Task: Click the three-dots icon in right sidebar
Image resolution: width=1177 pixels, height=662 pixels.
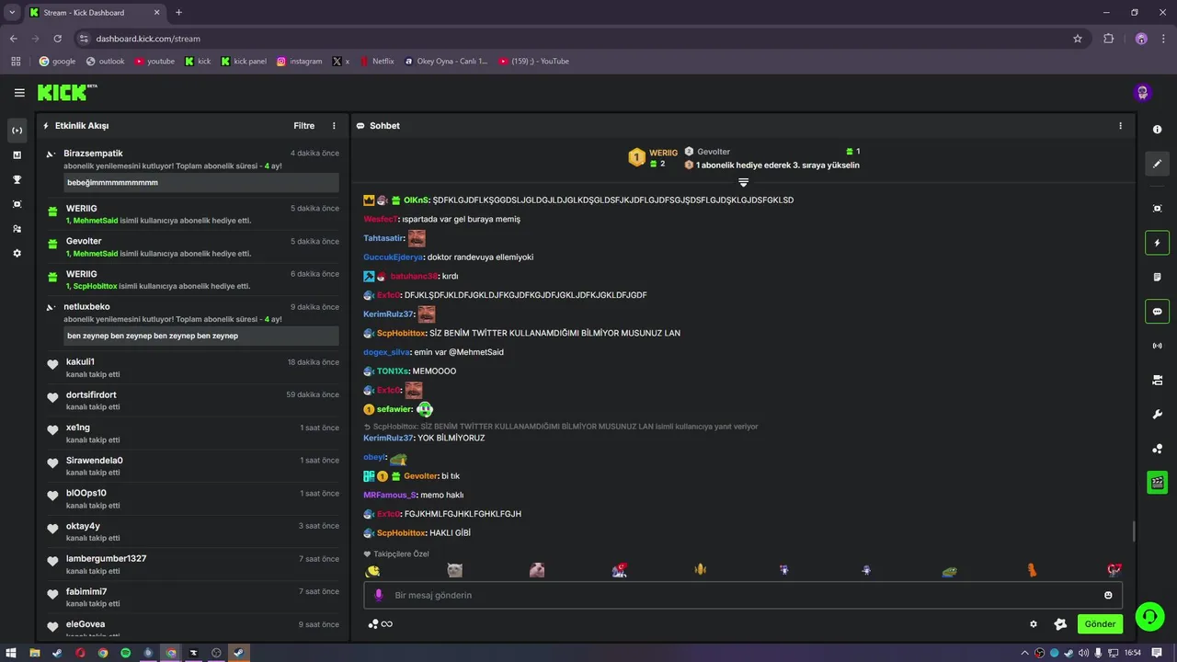Action: coord(1158,449)
